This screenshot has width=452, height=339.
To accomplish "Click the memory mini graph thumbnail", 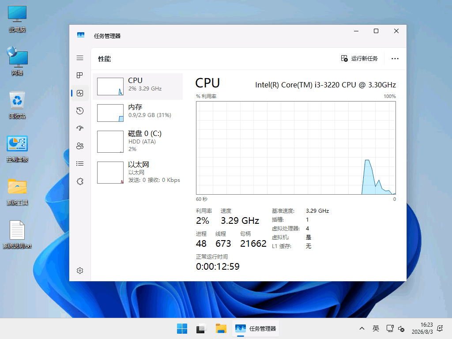I will click(x=110, y=113).
